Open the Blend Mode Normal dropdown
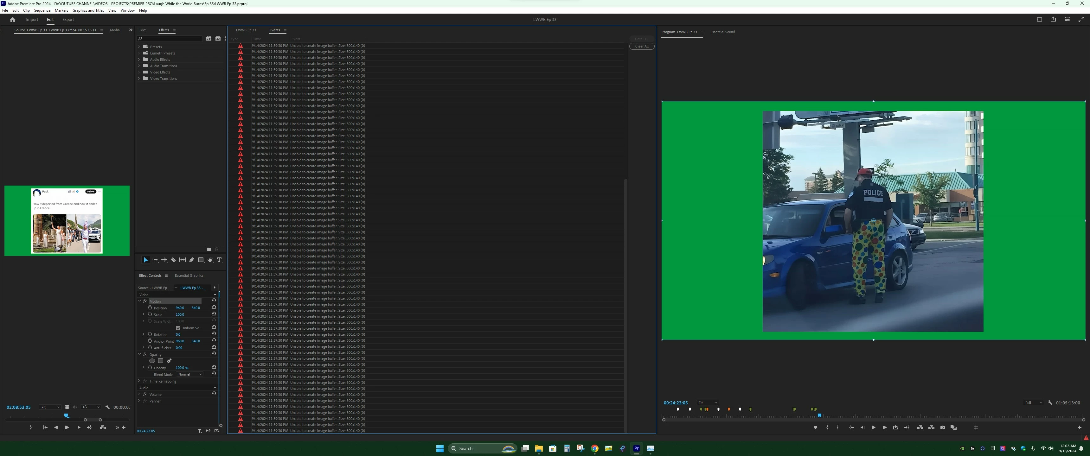This screenshot has width=1090, height=456. coord(189,374)
